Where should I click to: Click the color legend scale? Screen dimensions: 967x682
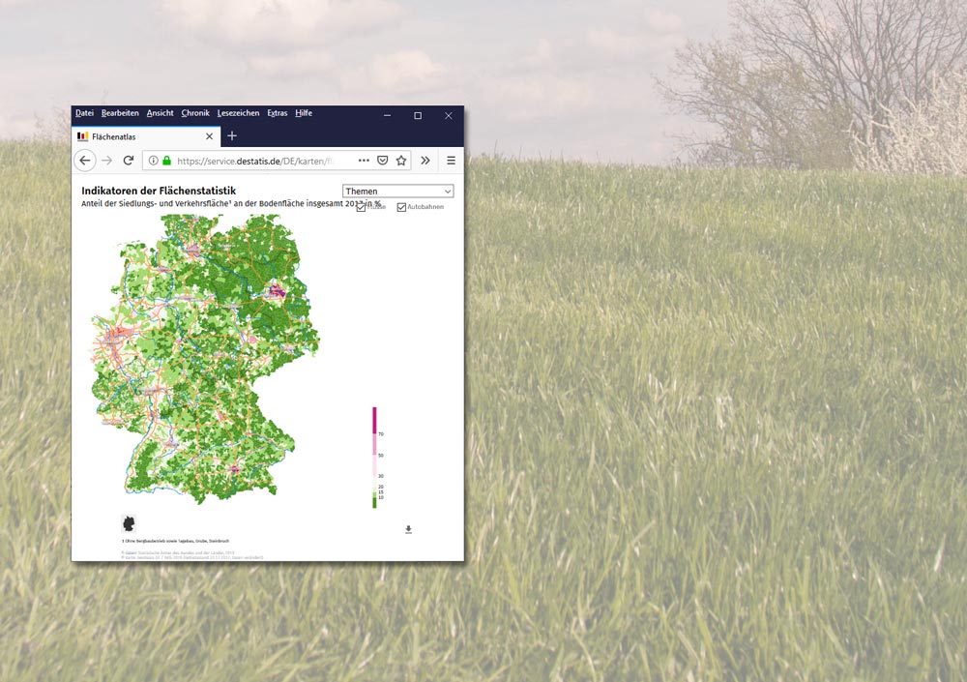click(375, 455)
